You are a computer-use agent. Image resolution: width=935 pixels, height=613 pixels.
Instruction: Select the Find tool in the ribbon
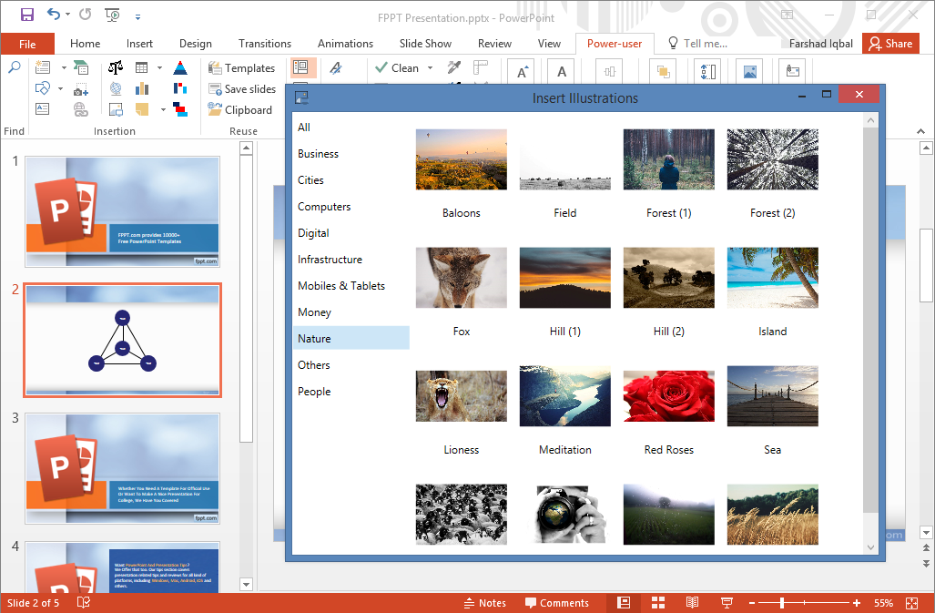(x=14, y=67)
